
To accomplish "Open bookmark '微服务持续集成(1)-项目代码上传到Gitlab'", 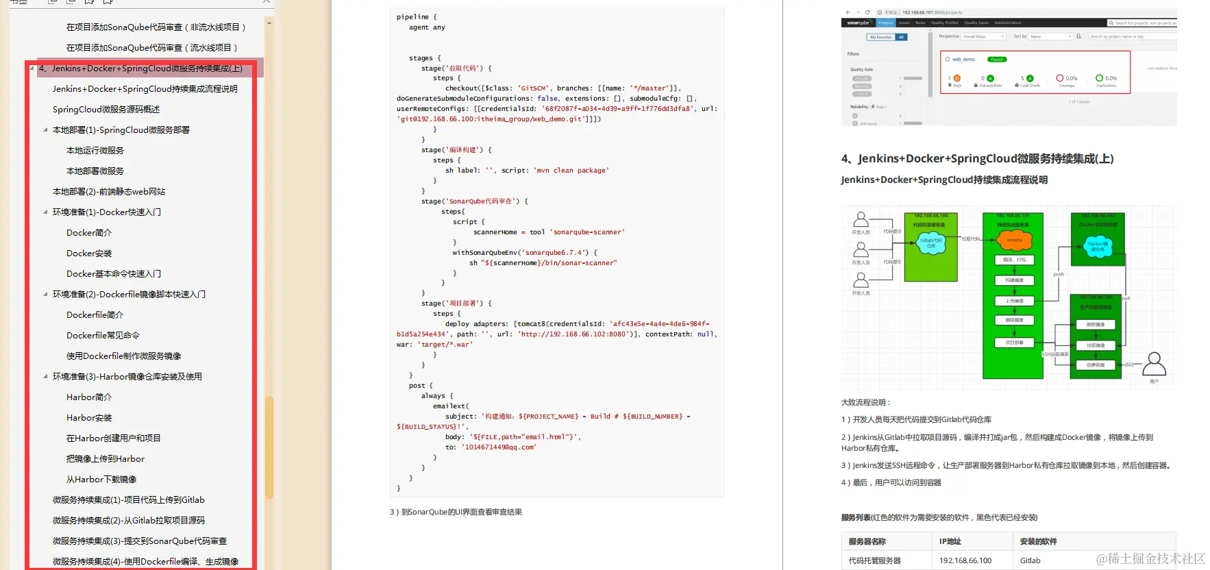I will pyautogui.click(x=129, y=500).
